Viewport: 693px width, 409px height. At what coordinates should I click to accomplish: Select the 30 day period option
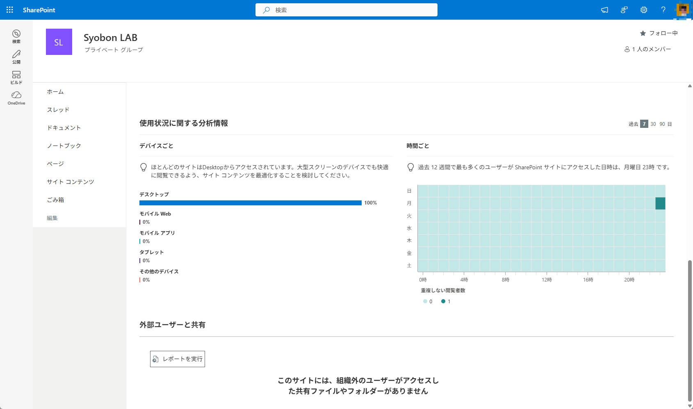click(653, 124)
